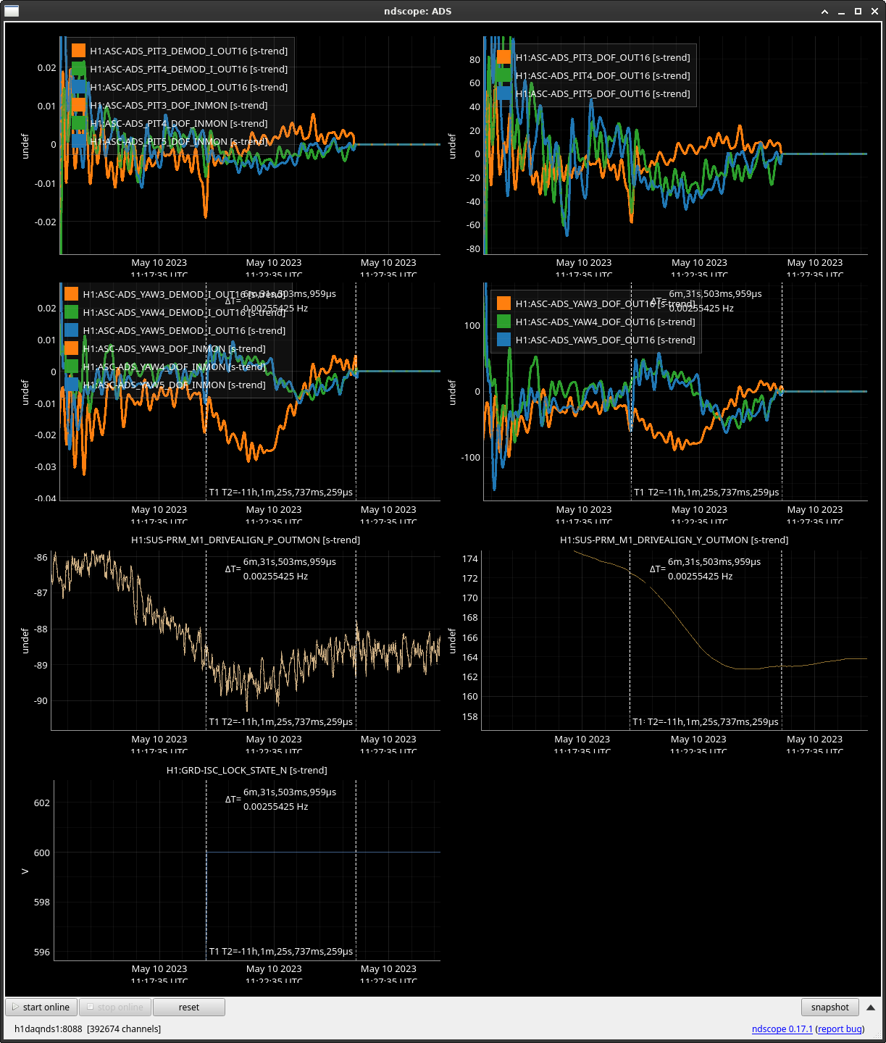The image size is (886, 1043).
Task: Roll up window using the title bar caret
Action: point(825,12)
